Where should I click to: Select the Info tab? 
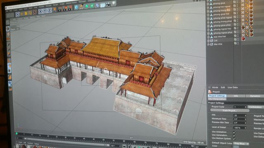[x=236, y=96]
